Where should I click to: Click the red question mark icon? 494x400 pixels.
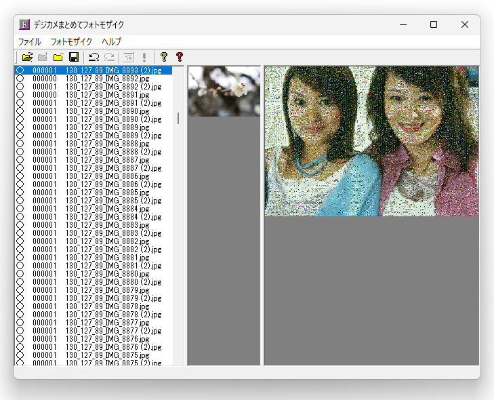(x=180, y=57)
